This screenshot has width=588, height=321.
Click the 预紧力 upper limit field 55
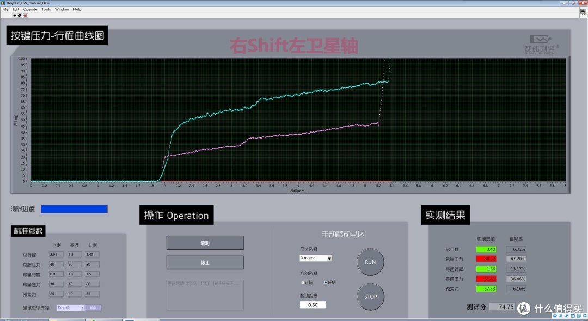tap(92, 294)
